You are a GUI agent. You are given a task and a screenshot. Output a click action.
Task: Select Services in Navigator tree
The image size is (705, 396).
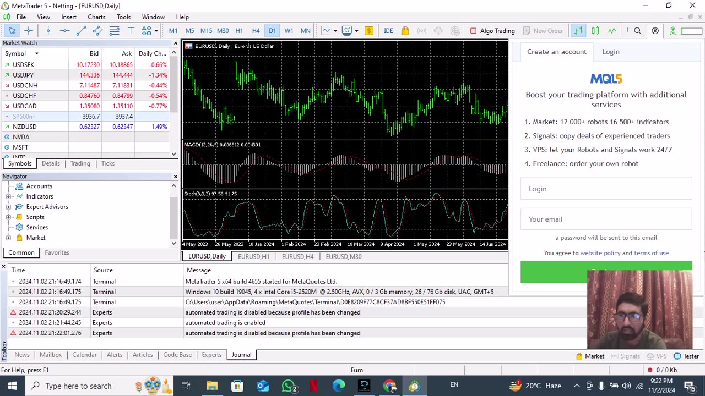pyautogui.click(x=37, y=227)
